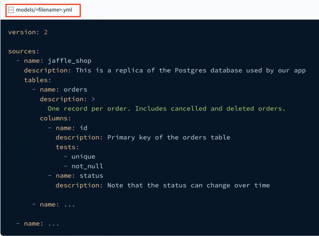Select the 'id' column name
319x236 pixels.
(83, 128)
